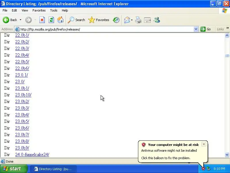Click the page icon in the title bar
Image resolution: width=230 pixels, height=173 pixels.
pyautogui.click(x=3, y=3)
